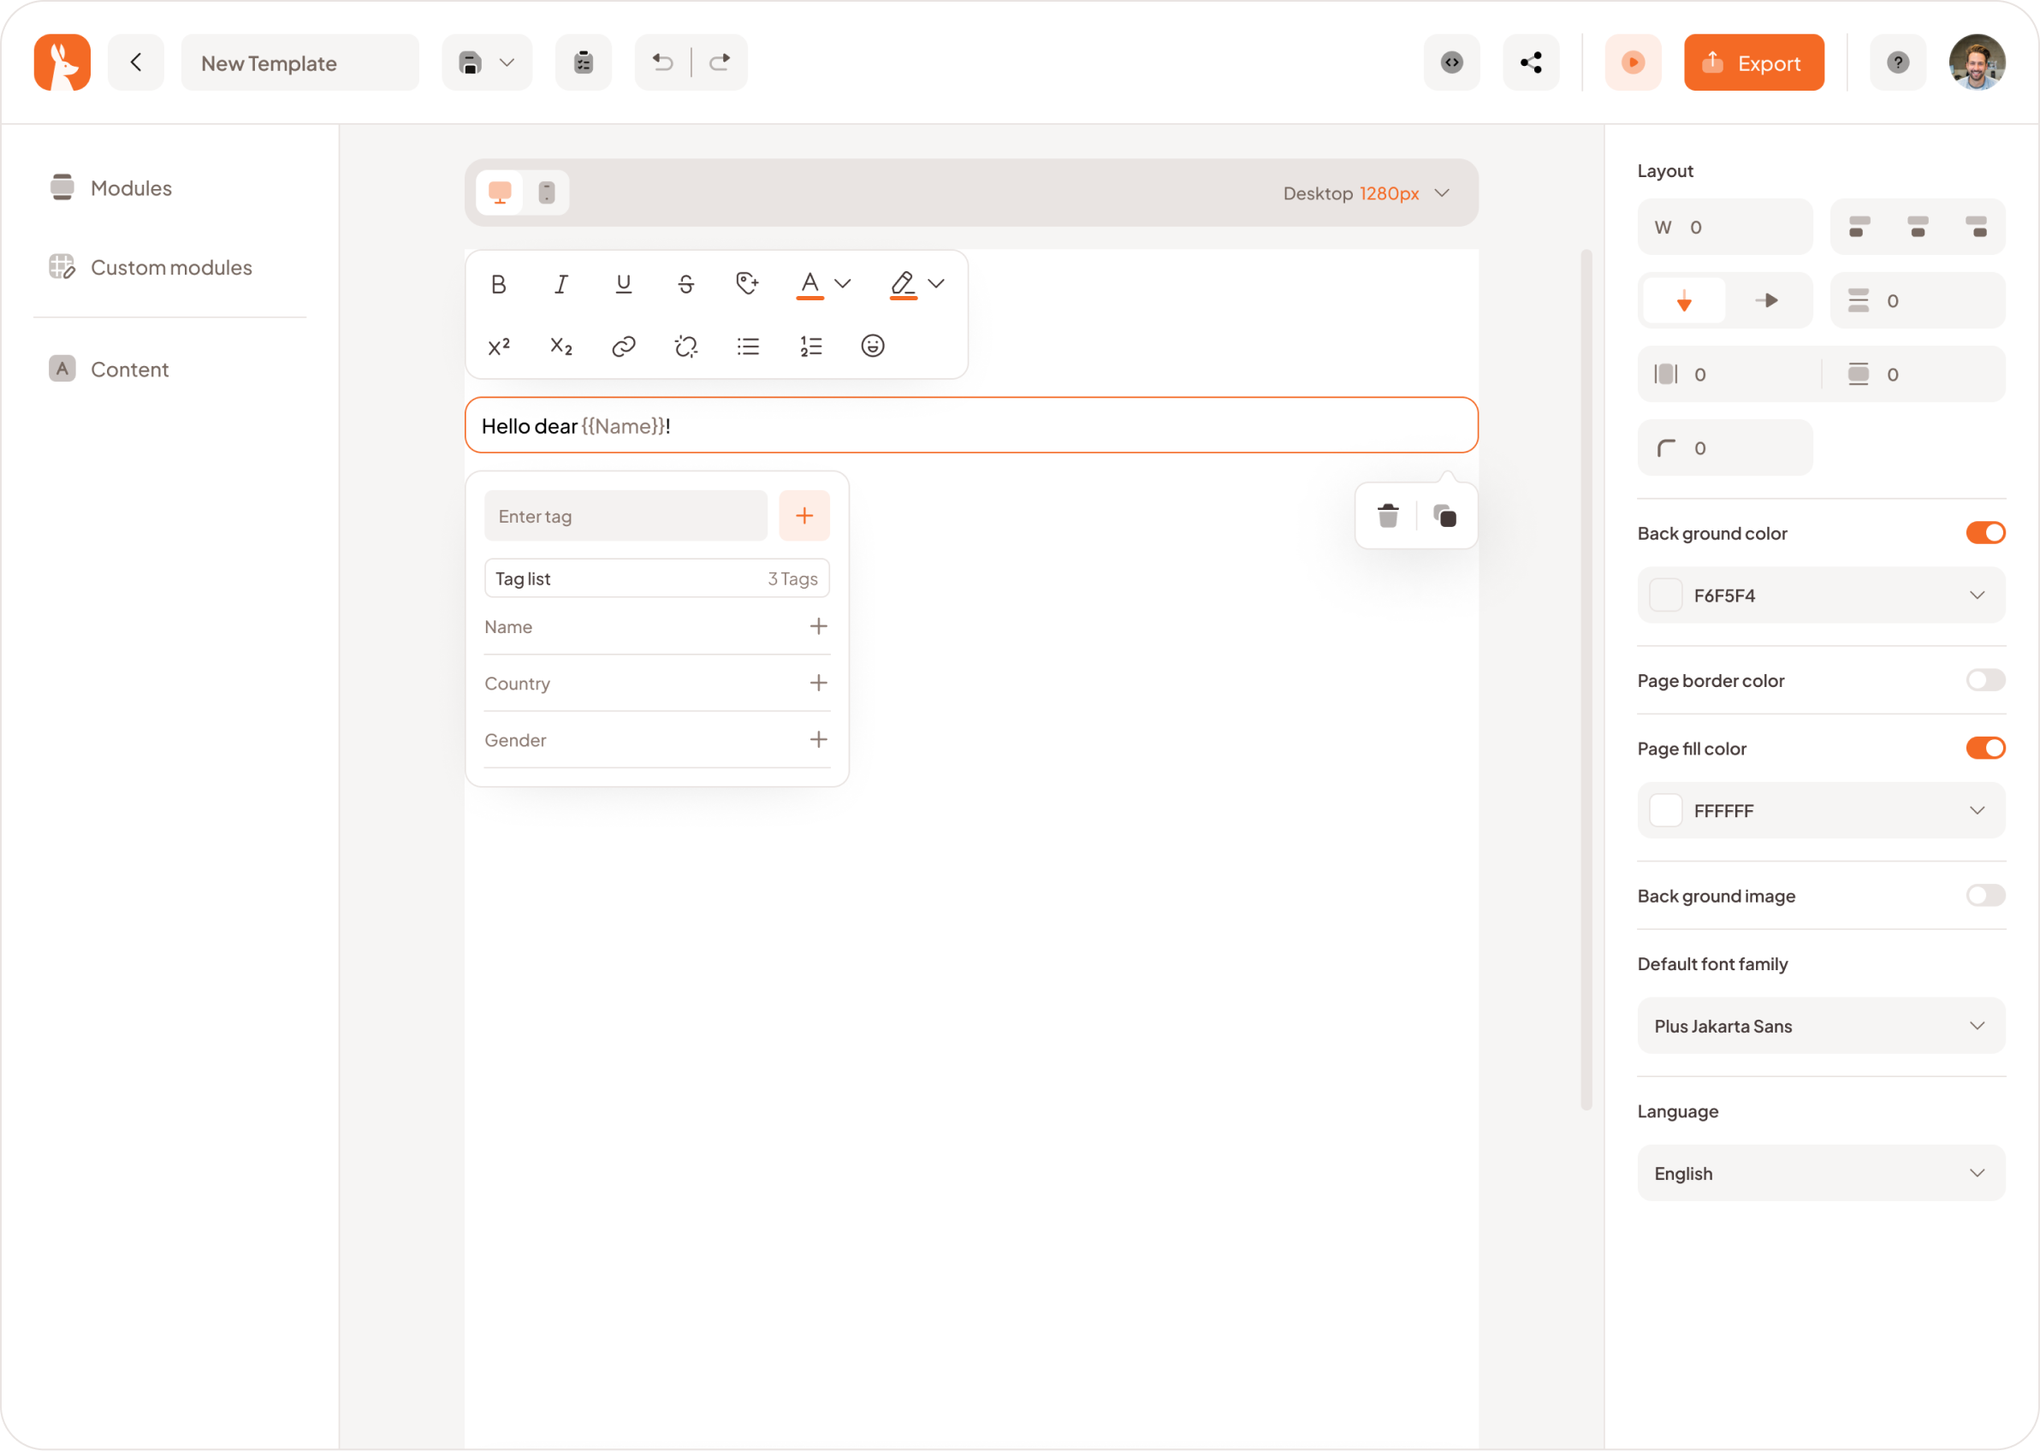
Task: Click the F6F5F4 color swatch
Action: 1665,595
